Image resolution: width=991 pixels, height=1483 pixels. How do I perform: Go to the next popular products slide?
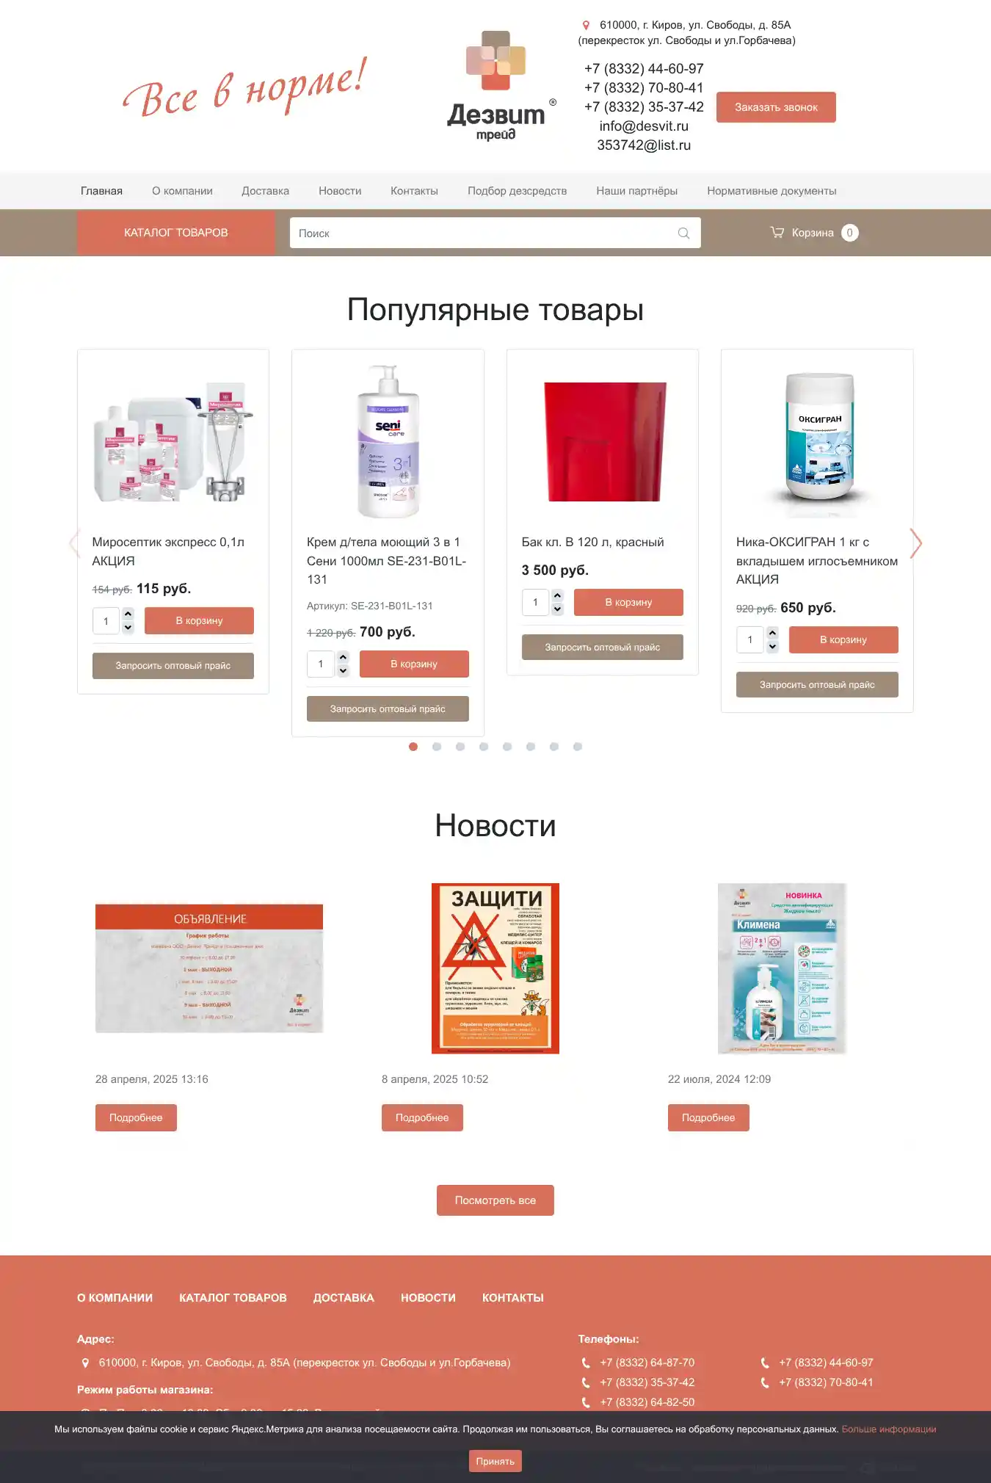(x=915, y=543)
